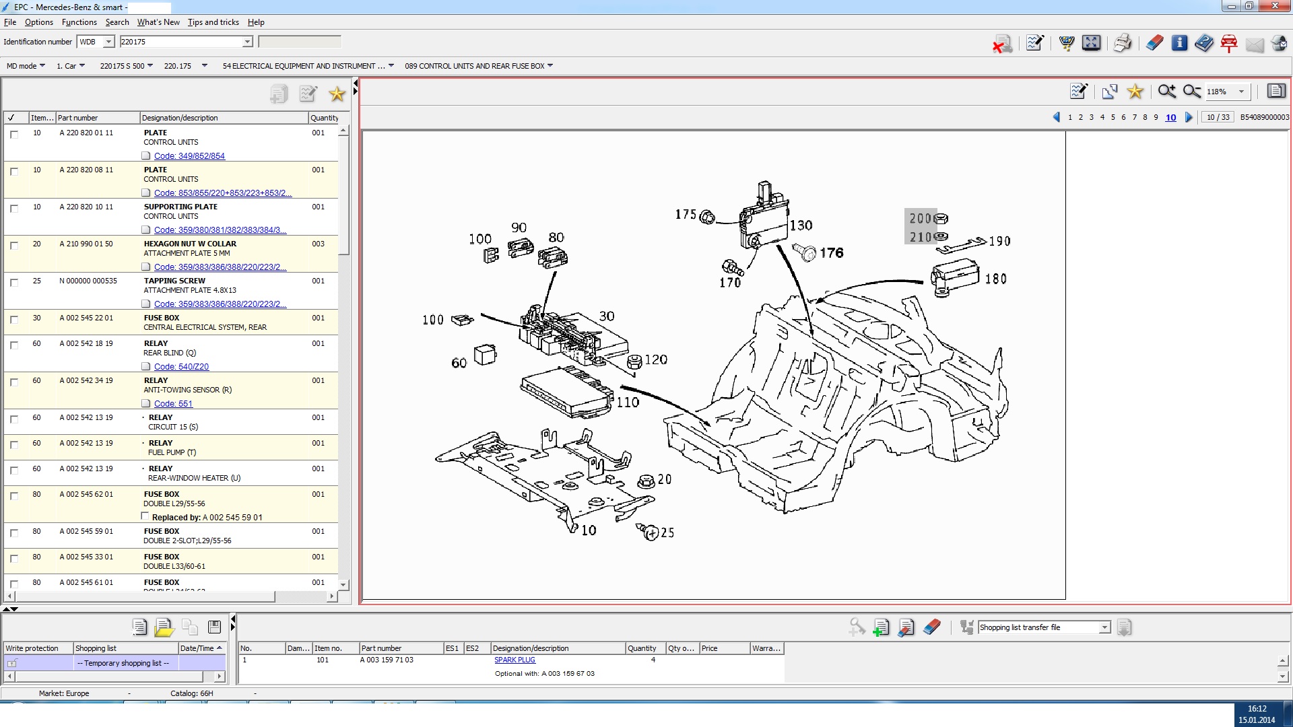Open the WDB identification prefix dropdown
The image size is (1293, 727).
coord(108,42)
